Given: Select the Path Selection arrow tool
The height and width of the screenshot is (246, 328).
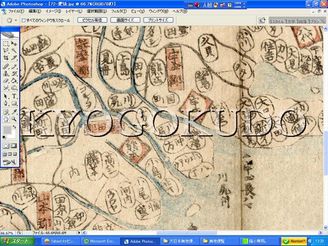Looking at the screenshot, I should tap(6, 96).
